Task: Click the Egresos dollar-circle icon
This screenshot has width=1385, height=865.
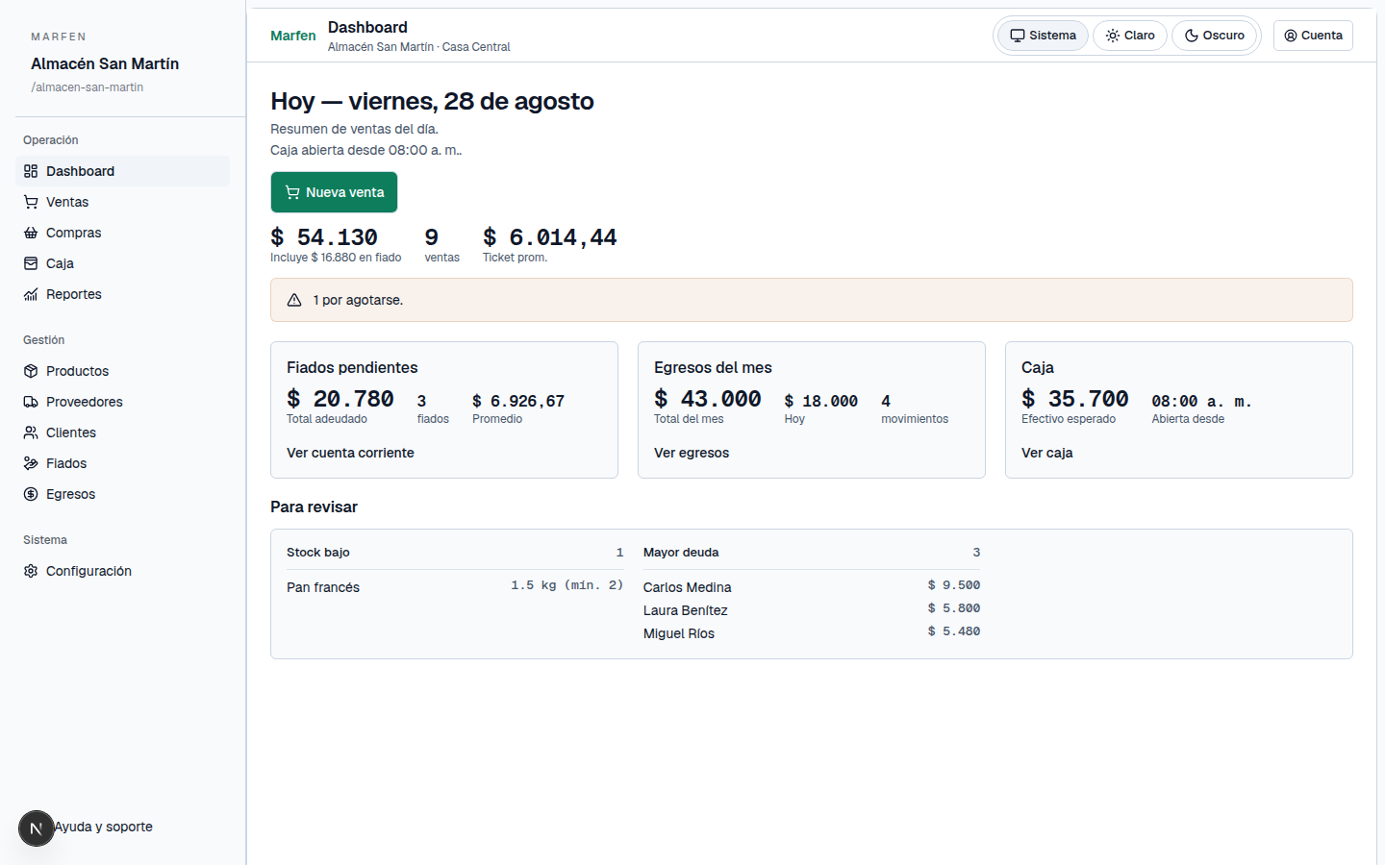Action: point(31,494)
